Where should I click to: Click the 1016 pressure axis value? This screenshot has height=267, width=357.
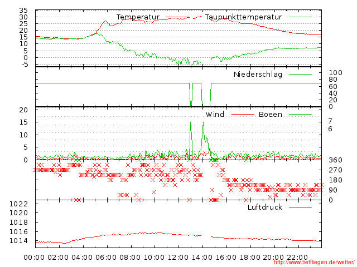(18, 231)
